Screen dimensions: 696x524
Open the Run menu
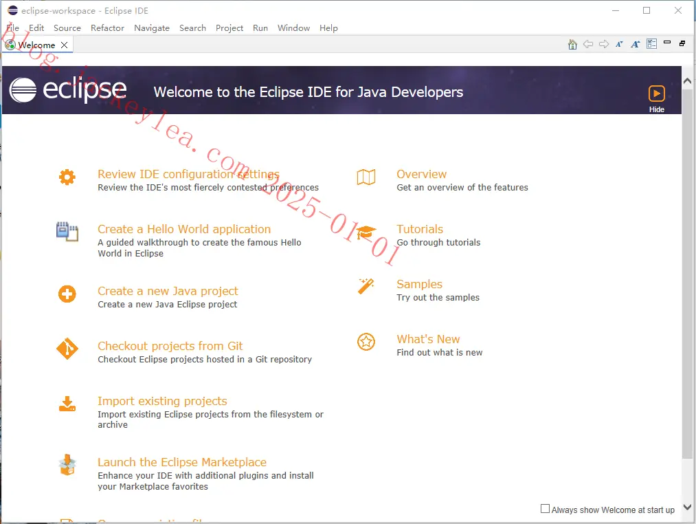260,28
